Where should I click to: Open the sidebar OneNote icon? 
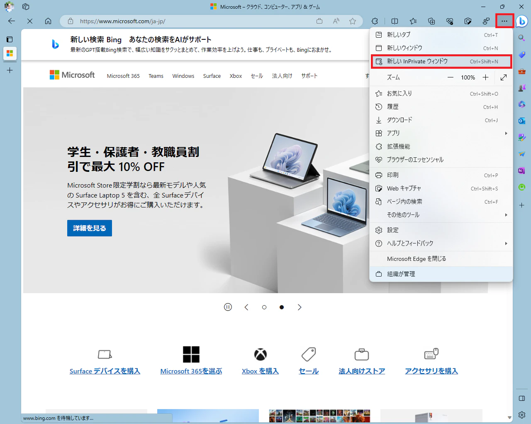[x=522, y=171]
